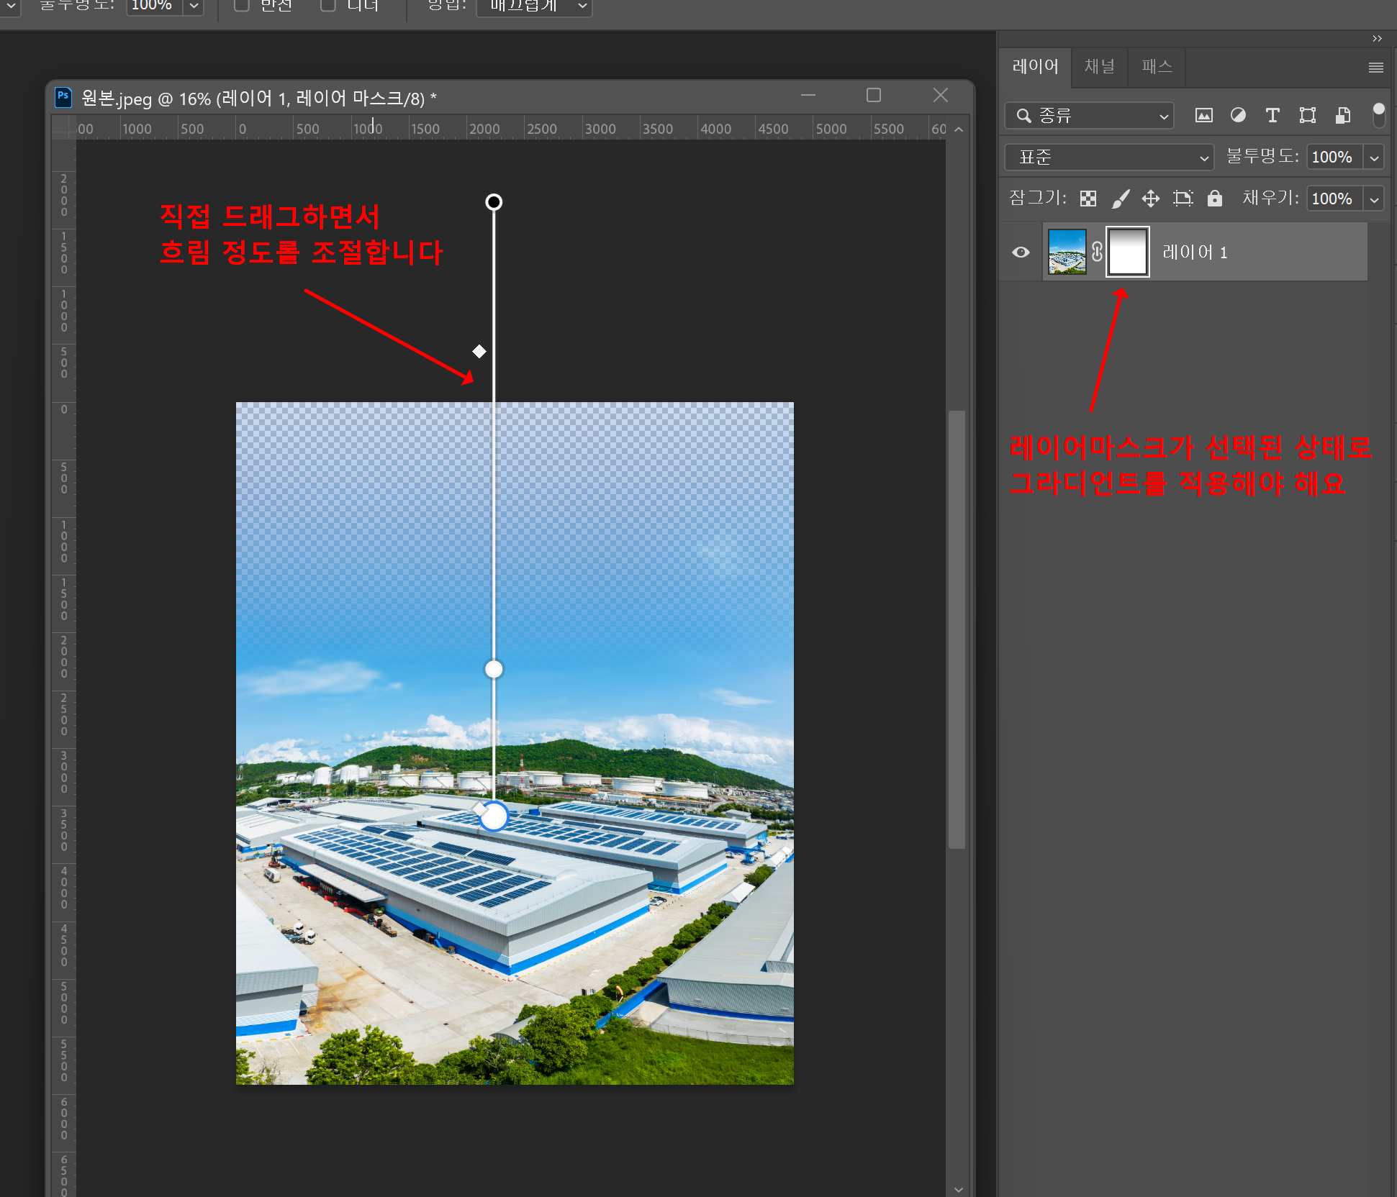Click the layer mask link chain icon
The image size is (1397, 1197).
(1097, 252)
